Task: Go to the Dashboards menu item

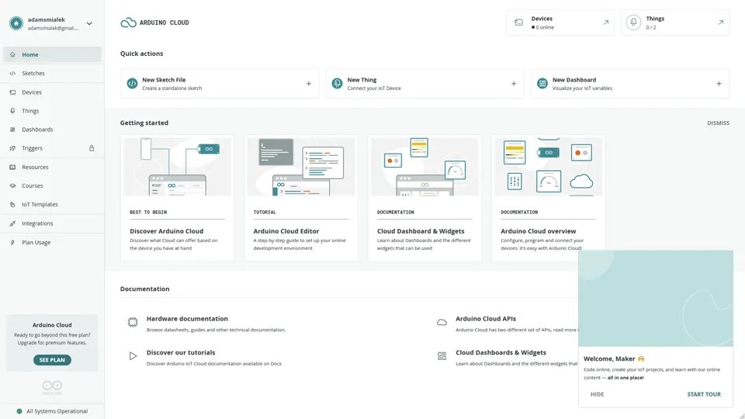Action: 52,130
